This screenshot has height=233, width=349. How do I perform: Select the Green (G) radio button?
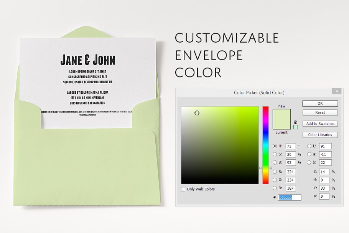point(275,180)
